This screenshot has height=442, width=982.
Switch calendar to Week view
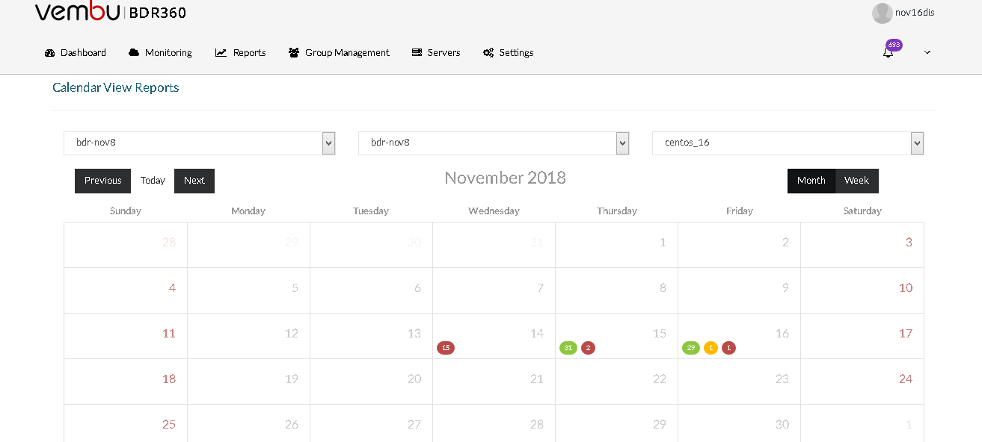856,181
